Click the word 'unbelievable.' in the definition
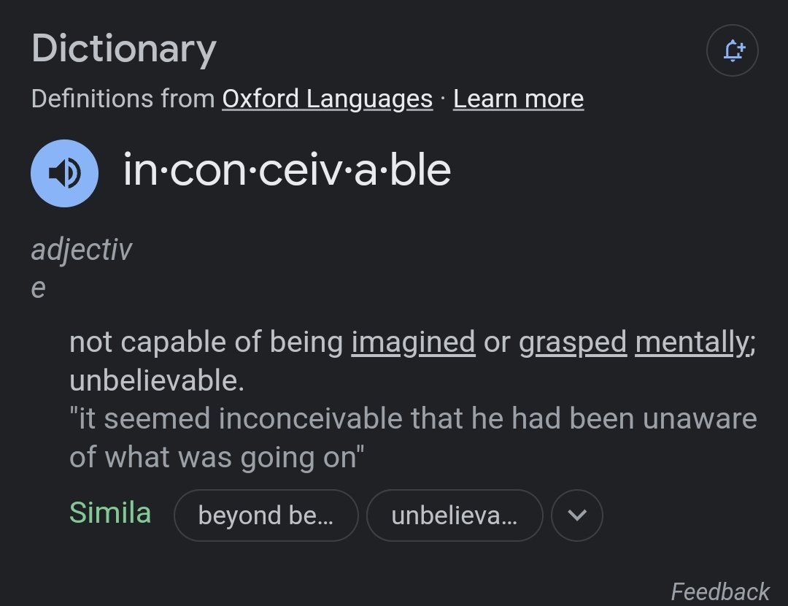 click(157, 380)
